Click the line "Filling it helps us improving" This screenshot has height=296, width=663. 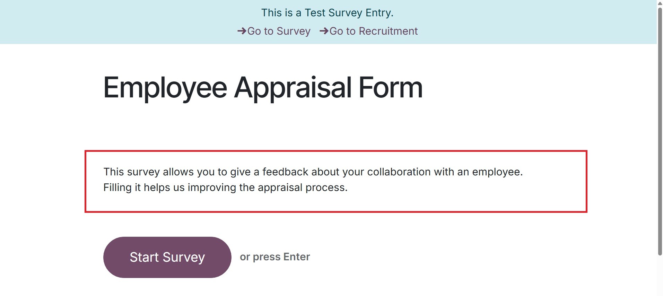225,188
